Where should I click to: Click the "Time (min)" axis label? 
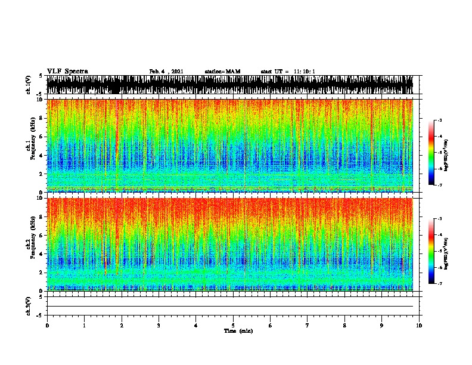point(238,331)
